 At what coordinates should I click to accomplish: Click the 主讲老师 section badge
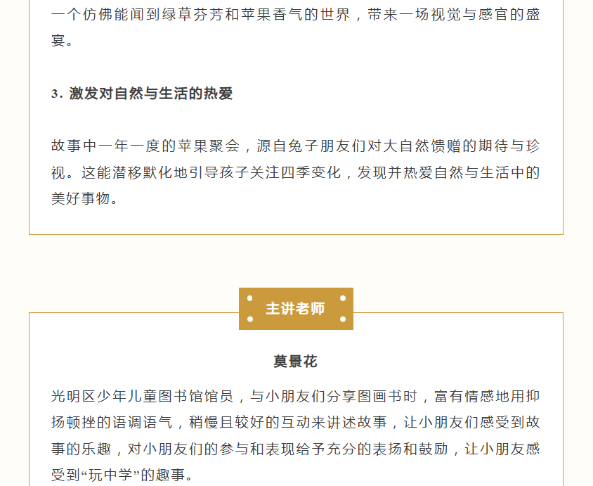point(296,309)
